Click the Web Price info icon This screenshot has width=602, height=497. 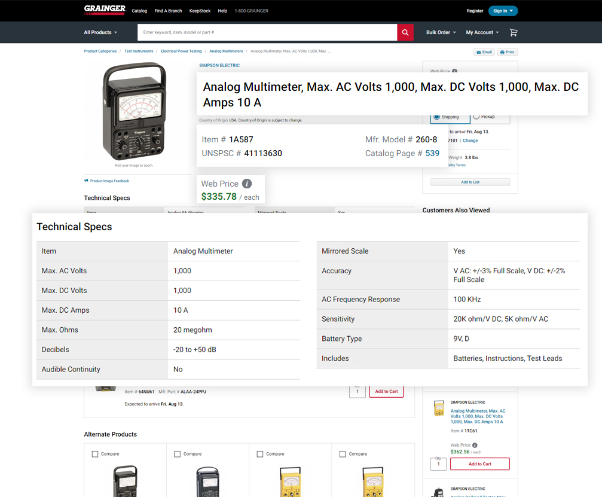[x=247, y=184]
